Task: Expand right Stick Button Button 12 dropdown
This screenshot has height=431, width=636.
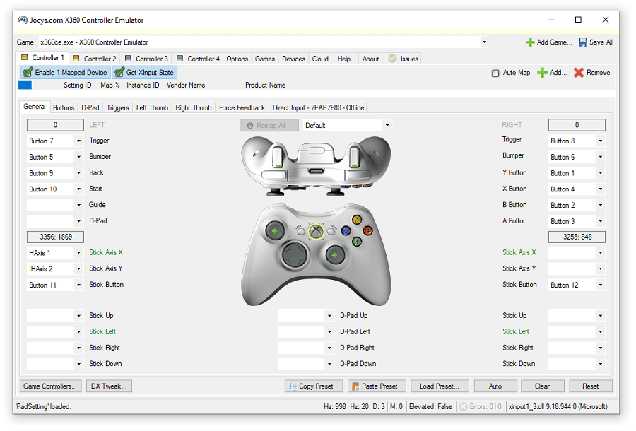Action: 600,285
